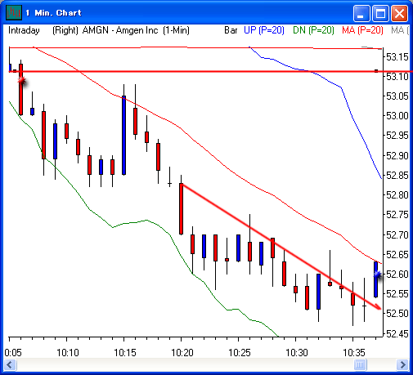Screen dimensions: 413x375
Task: Click the red star sell marker
Action: [x=21, y=81]
